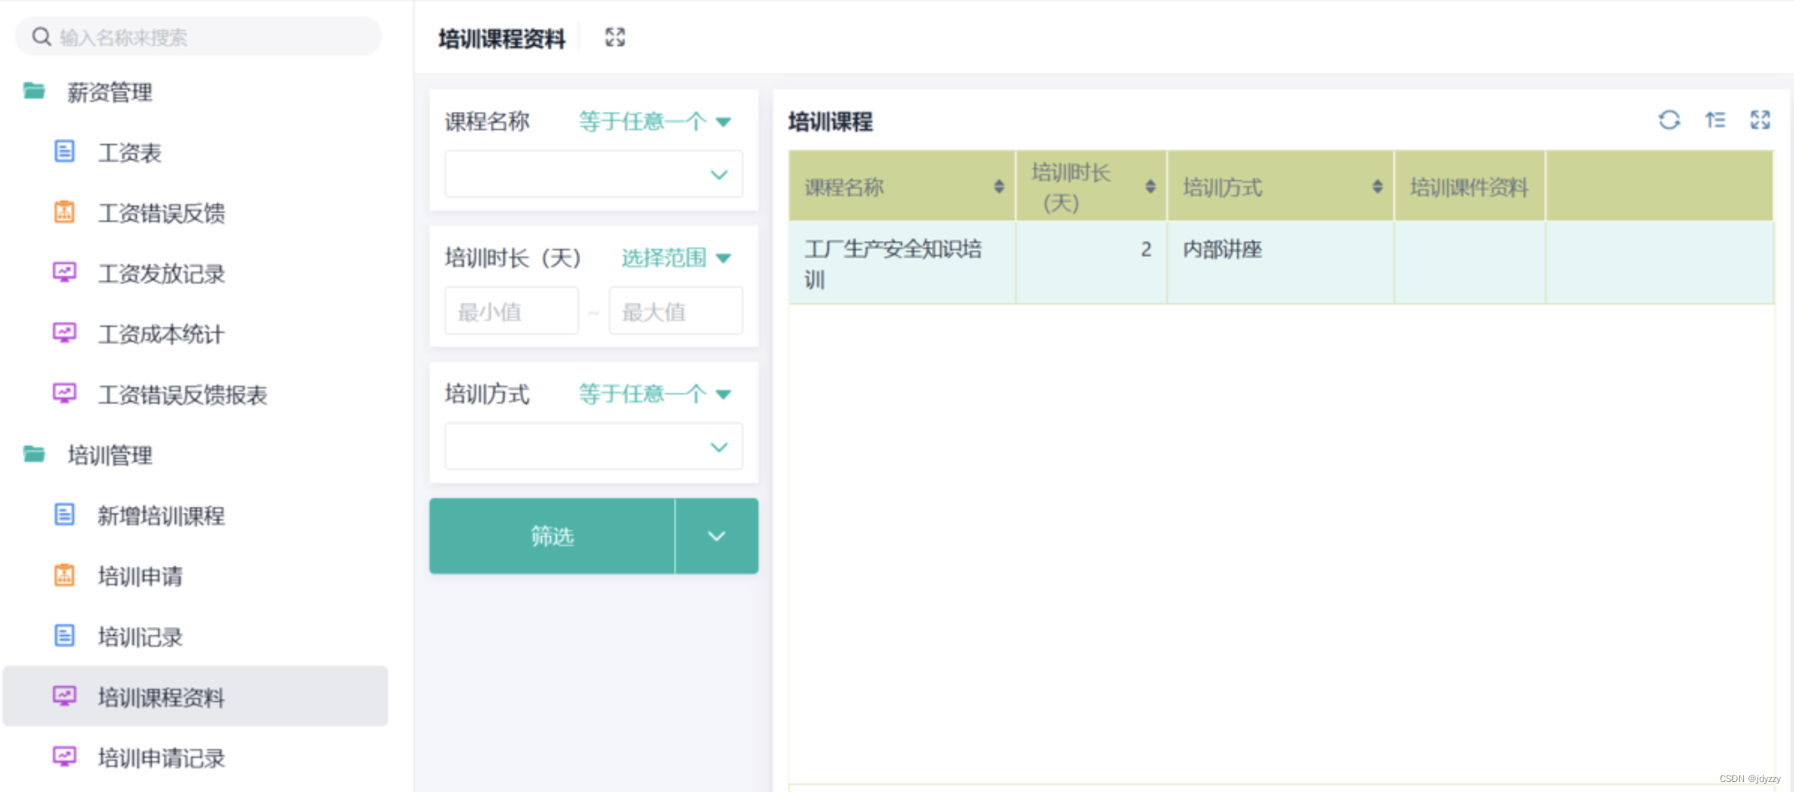Open sort settings icon for 培训课程

[x=1715, y=120]
